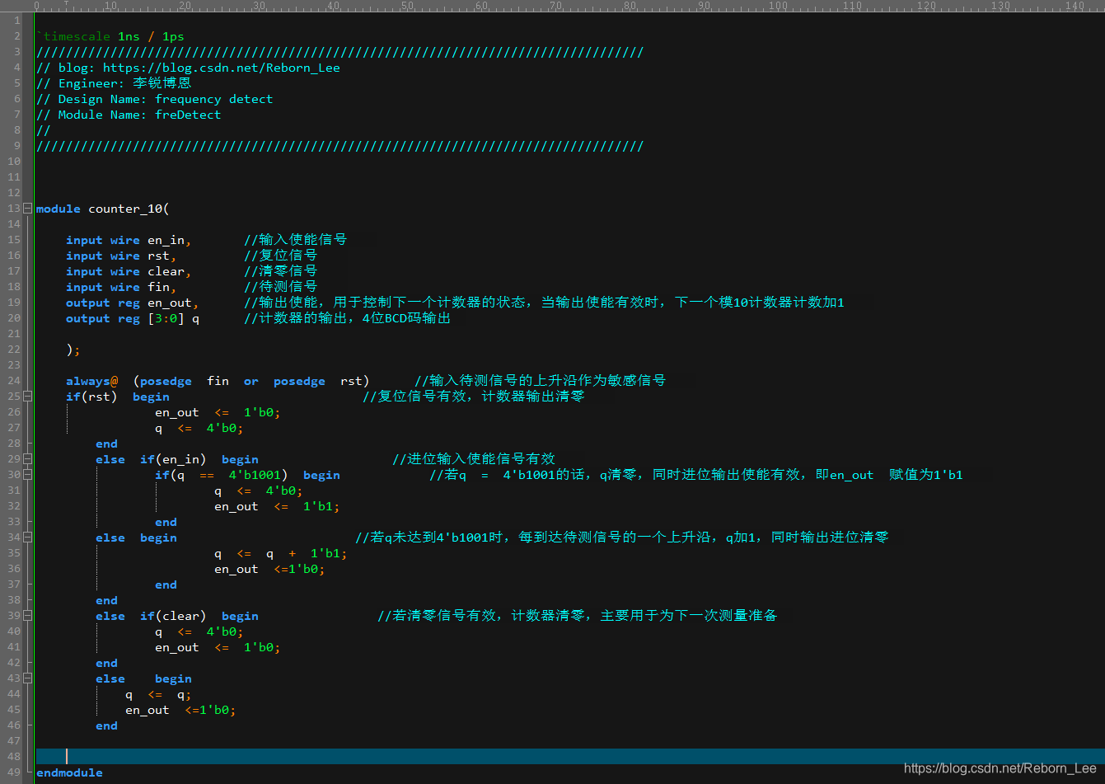Click line number 10 in the gutter
Image resolution: width=1105 pixels, height=784 pixels.
click(x=14, y=162)
